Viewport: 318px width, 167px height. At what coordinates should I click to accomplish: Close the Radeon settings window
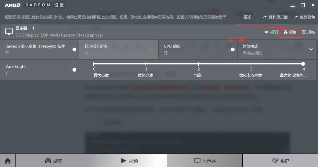(x=313, y=5)
